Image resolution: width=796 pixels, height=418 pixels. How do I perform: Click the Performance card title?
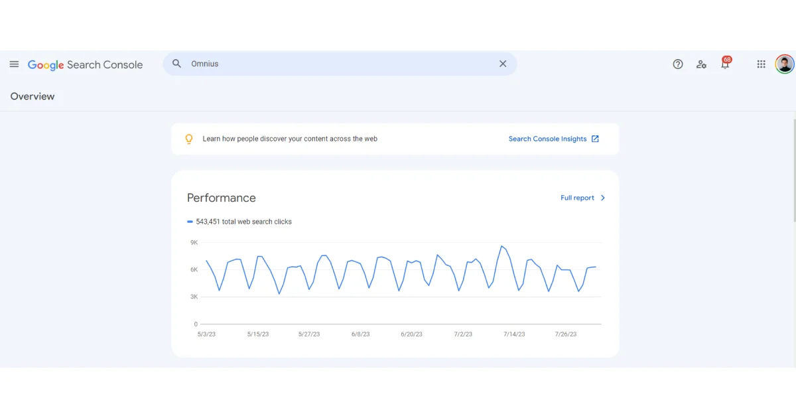click(222, 198)
